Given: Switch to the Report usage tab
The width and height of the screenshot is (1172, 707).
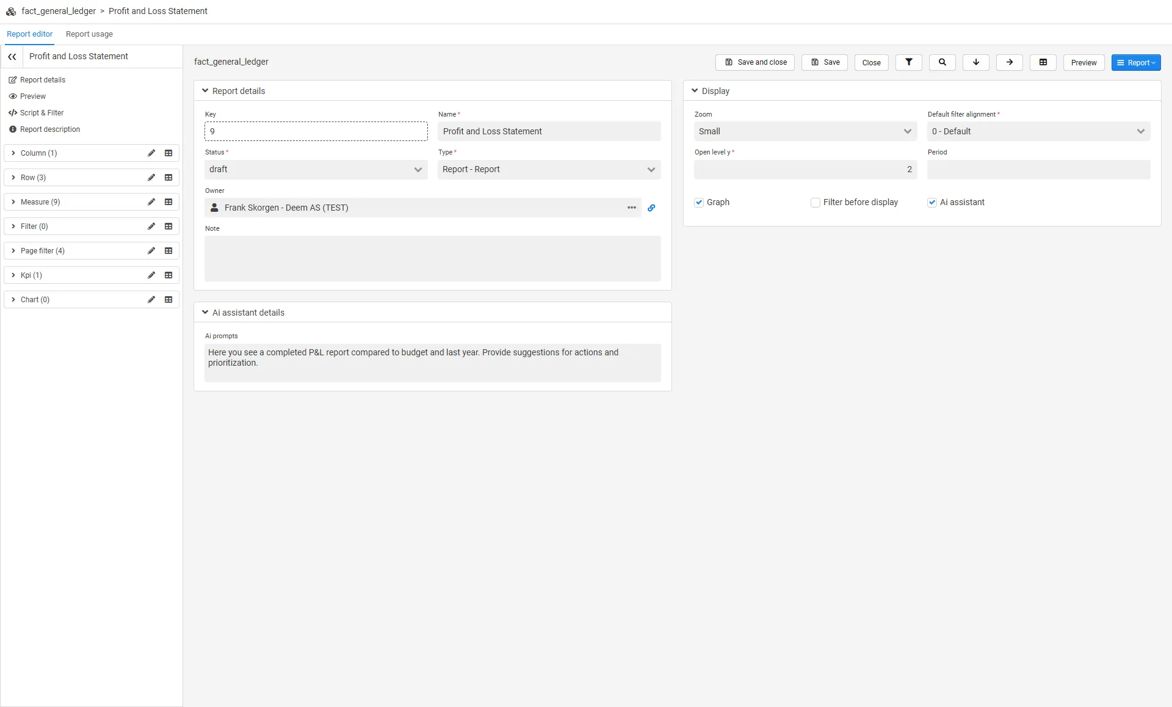Looking at the screenshot, I should [x=89, y=34].
